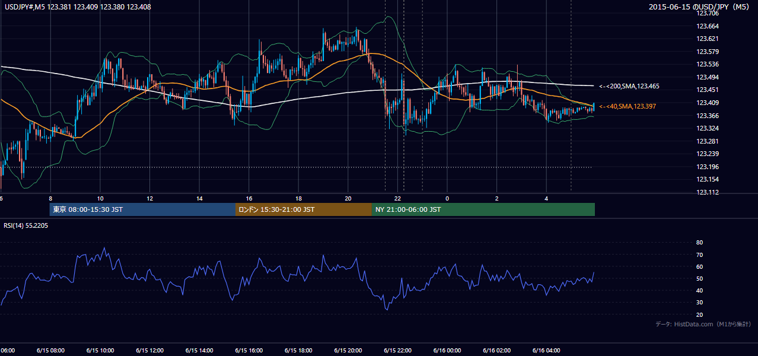Click price axis label 123.579
This screenshot has width=758, height=356.
point(707,52)
